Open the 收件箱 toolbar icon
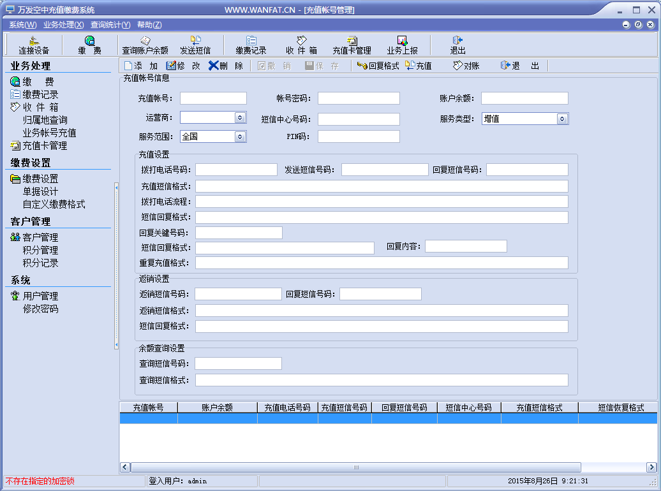Screen dimensions: 661x491 [301, 45]
